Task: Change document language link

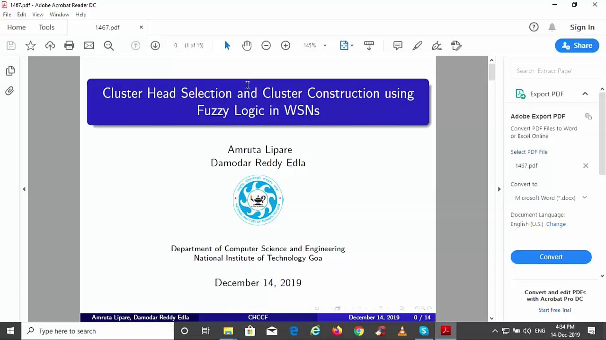Action: click(556, 224)
